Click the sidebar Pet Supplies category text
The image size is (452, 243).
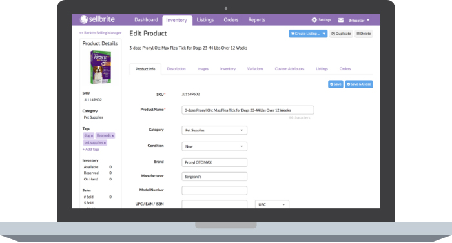tap(94, 117)
